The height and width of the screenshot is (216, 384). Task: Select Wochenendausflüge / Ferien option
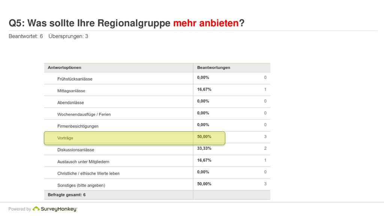click(x=84, y=114)
